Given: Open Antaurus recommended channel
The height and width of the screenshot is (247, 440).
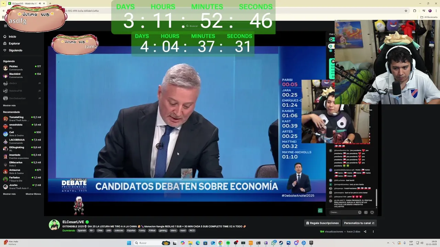Looking at the screenshot, I should pos(21,172).
